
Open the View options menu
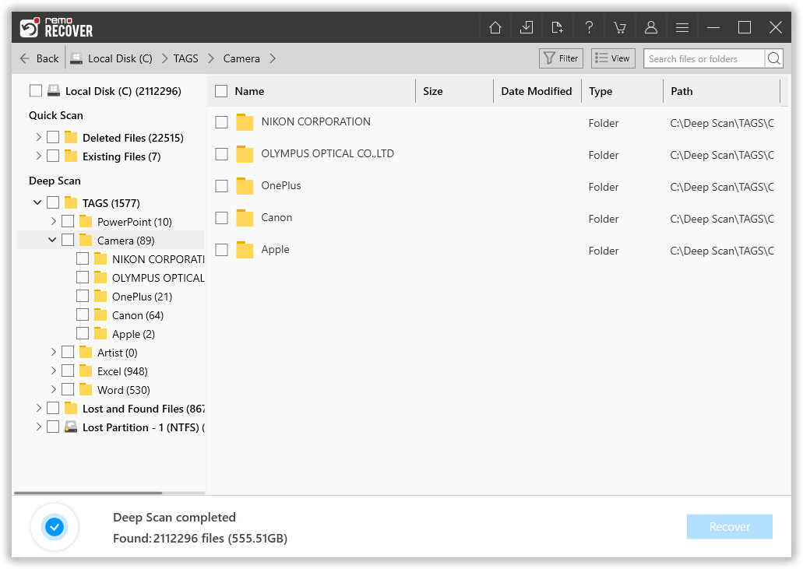coord(613,58)
